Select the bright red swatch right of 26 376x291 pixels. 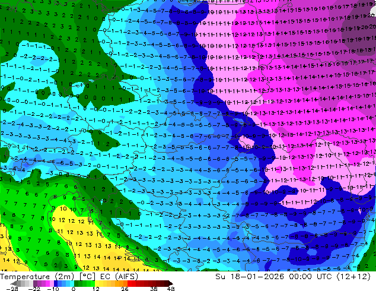click(x=129, y=283)
